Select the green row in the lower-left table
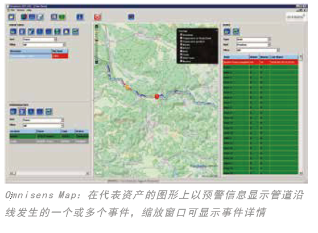Image resolution: width=318 pixels, height=233 pixels. click(x=49, y=136)
